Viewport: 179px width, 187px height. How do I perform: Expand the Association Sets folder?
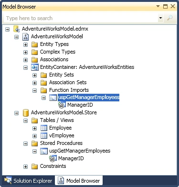point(34,83)
